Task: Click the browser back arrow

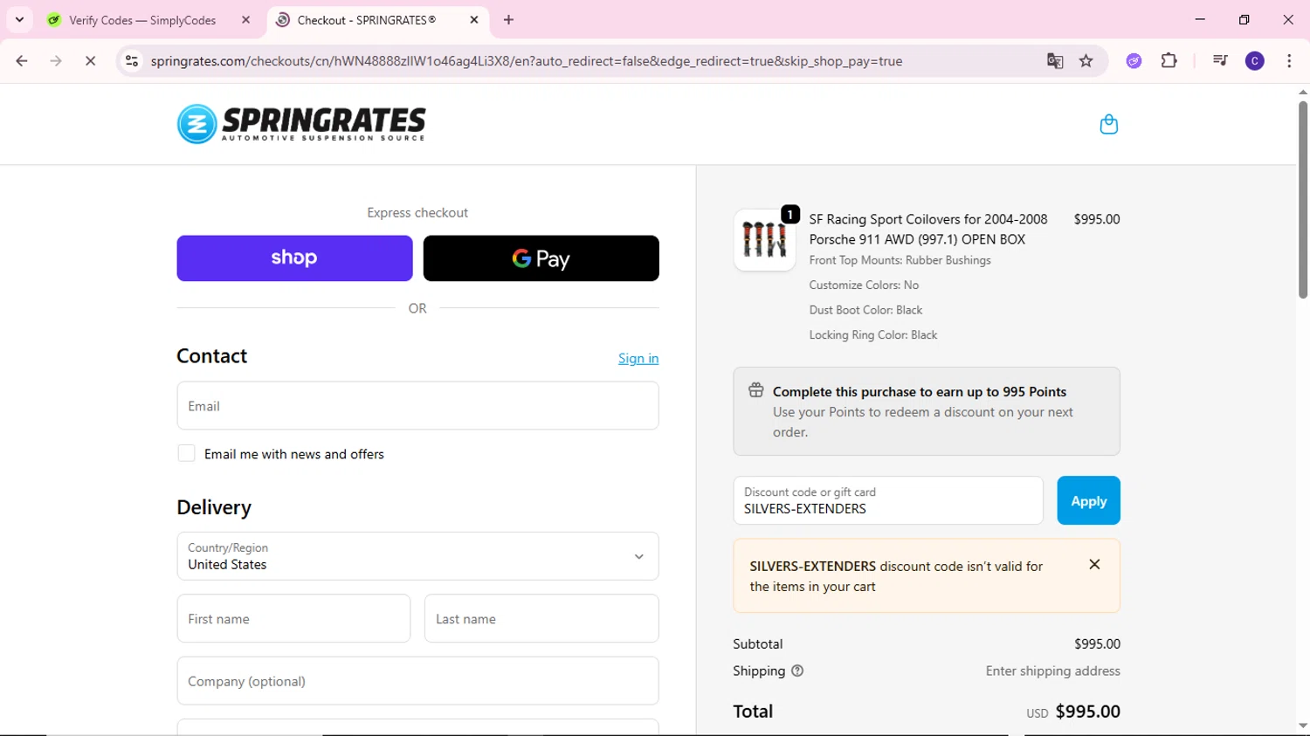Action: [x=22, y=61]
